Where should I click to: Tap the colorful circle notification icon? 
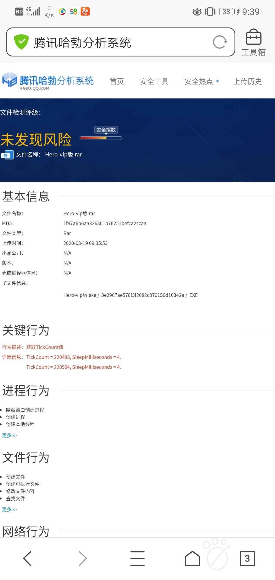coord(62,11)
